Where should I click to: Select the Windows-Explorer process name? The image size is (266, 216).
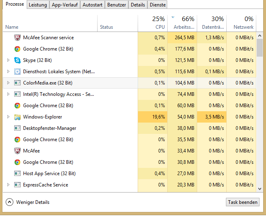click(x=43, y=117)
